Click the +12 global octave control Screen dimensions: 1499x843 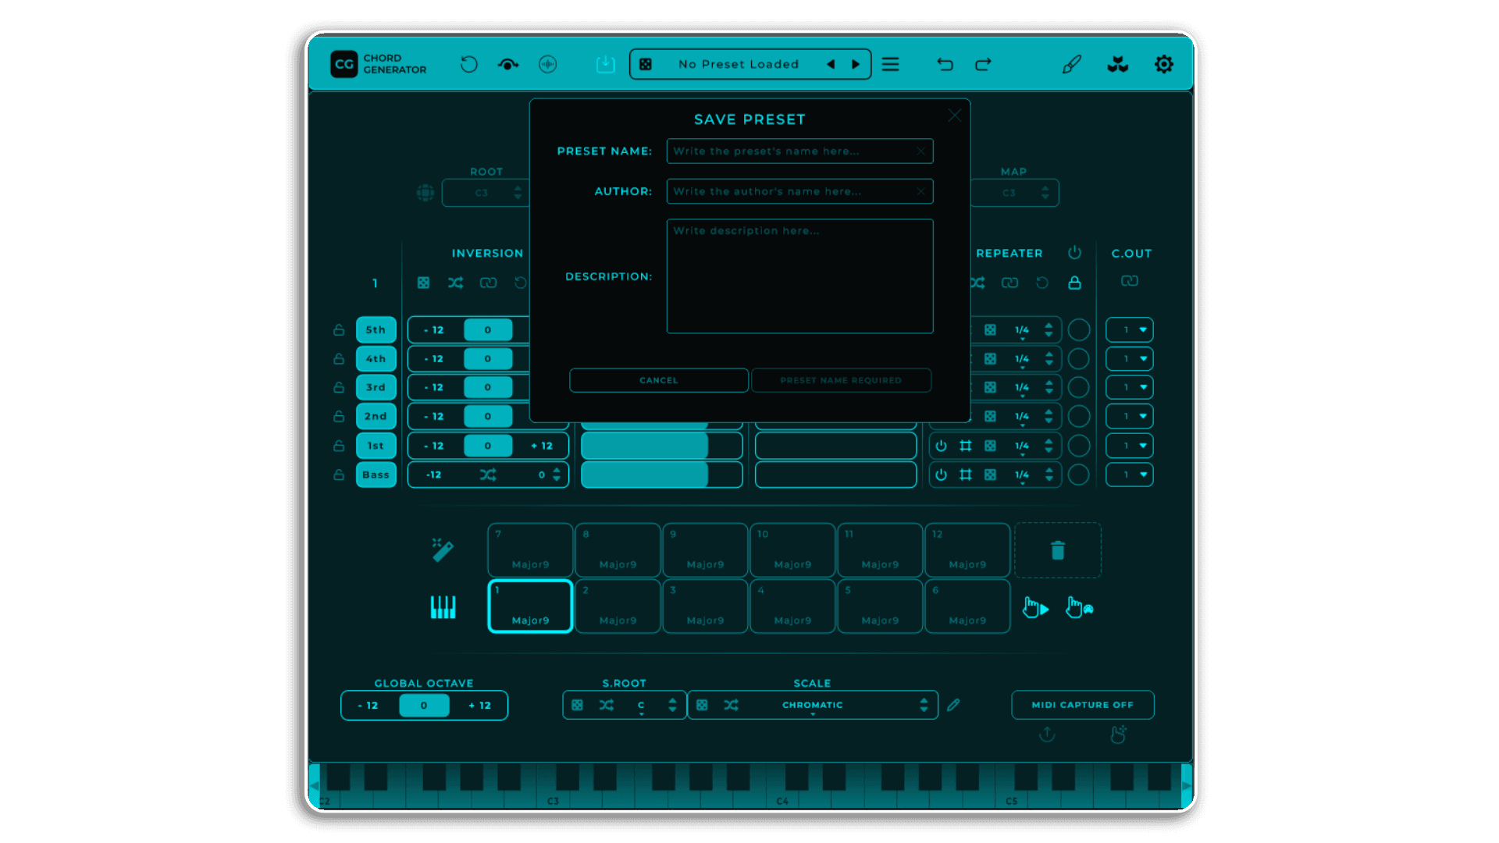479,705
